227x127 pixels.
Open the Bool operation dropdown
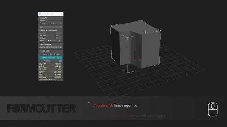coord(50,27)
